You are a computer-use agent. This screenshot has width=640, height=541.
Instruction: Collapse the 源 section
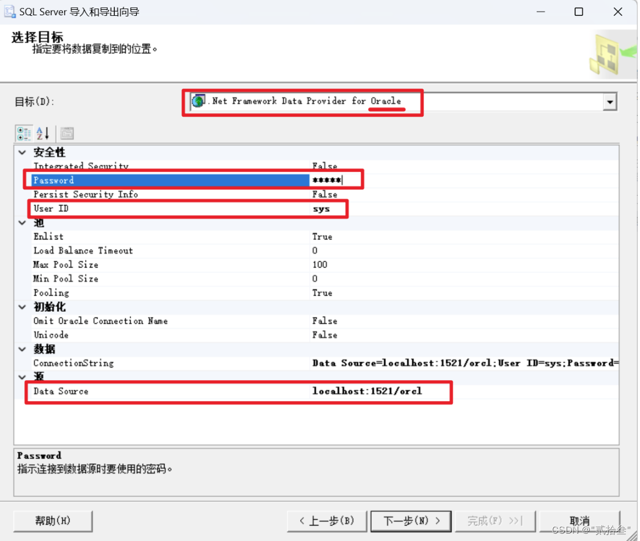[x=22, y=377]
